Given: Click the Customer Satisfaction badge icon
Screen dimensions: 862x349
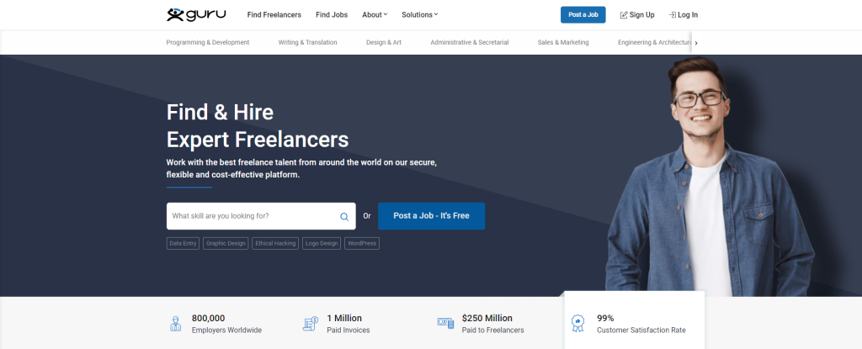Looking at the screenshot, I should (x=577, y=323).
